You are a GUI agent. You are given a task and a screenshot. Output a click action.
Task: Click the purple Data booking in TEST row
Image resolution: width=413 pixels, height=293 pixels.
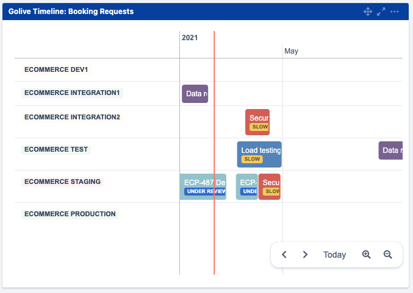(390, 150)
